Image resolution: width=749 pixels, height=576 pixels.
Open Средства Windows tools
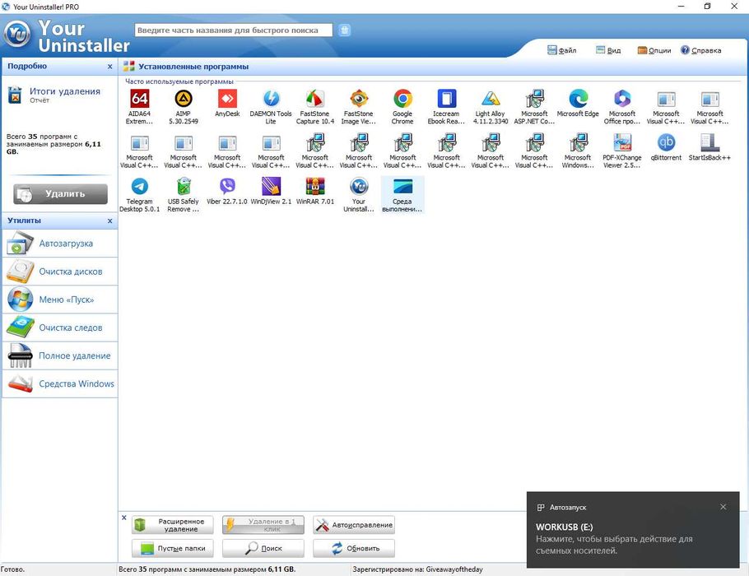coord(60,384)
